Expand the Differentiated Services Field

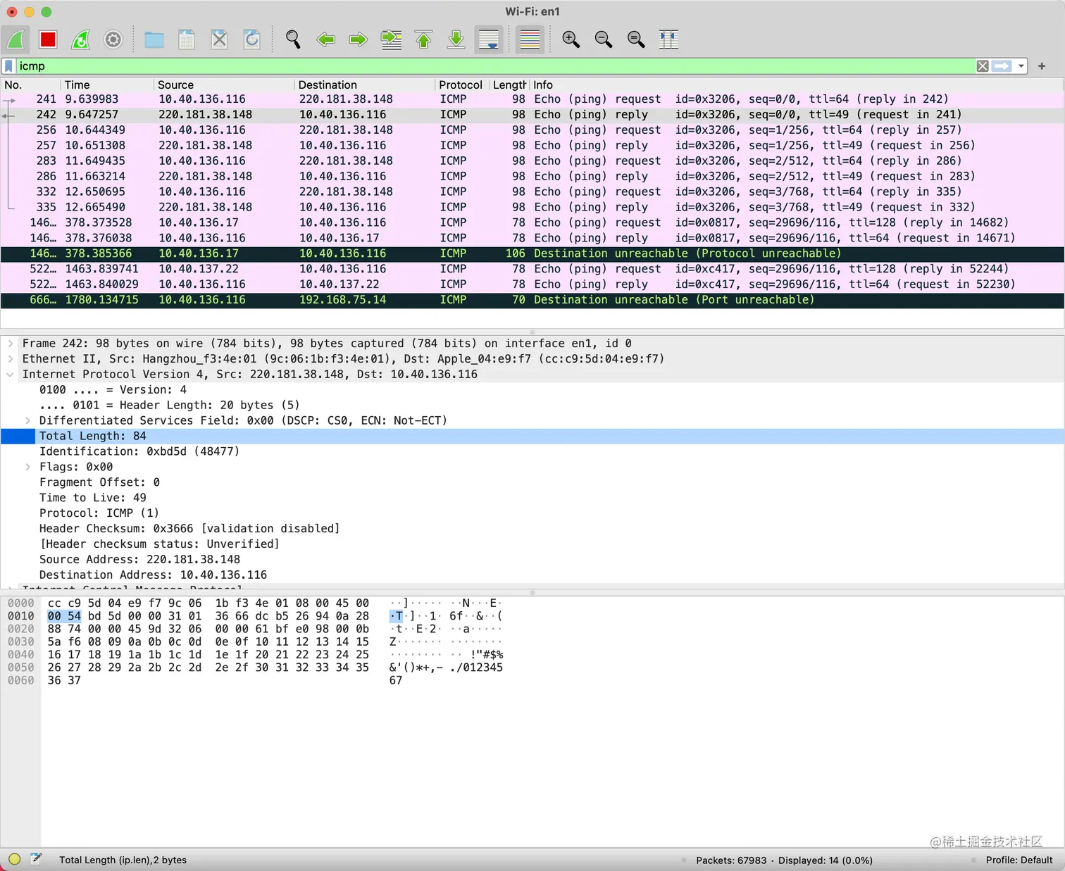(27, 421)
